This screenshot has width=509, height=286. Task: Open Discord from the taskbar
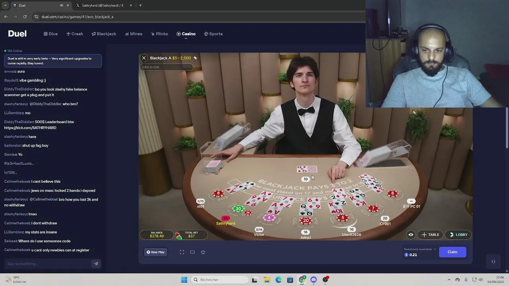(x=314, y=280)
